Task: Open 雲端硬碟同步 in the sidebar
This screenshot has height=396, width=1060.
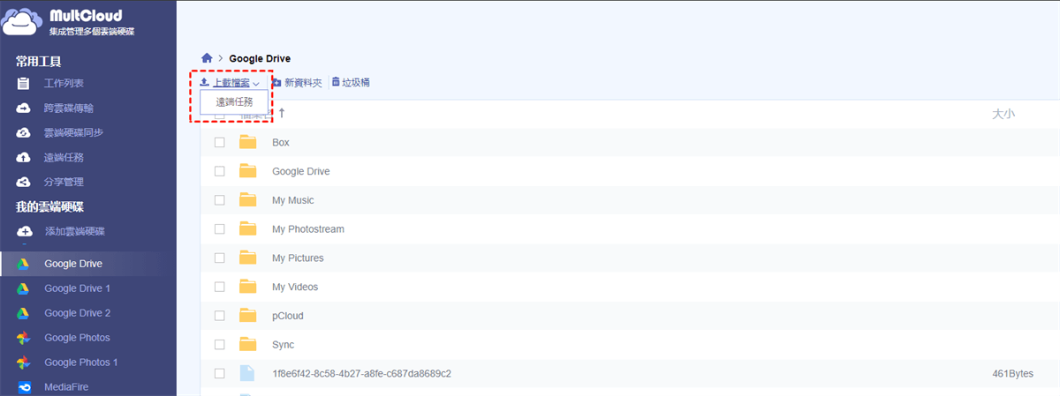Action: pyautogui.click(x=73, y=132)
